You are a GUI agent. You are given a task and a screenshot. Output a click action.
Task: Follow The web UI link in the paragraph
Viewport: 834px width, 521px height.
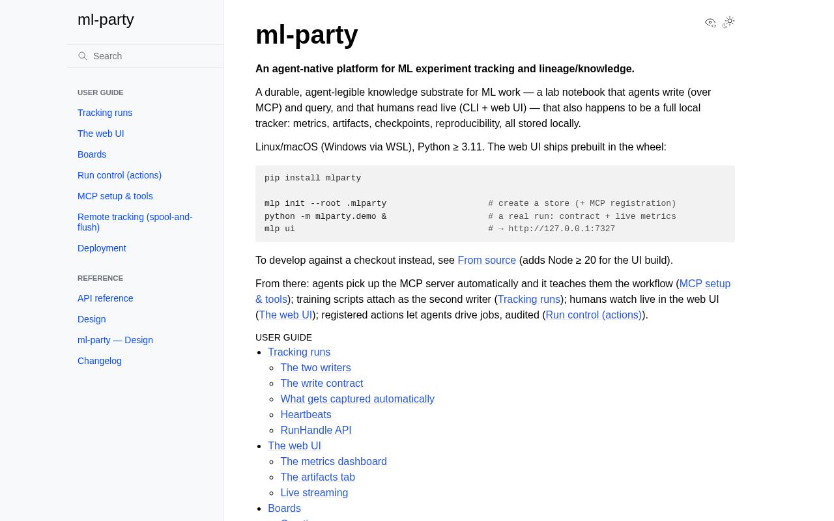coord(286,315)
